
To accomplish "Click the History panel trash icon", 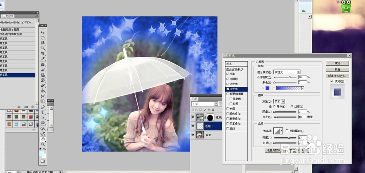I will (32, 107).
